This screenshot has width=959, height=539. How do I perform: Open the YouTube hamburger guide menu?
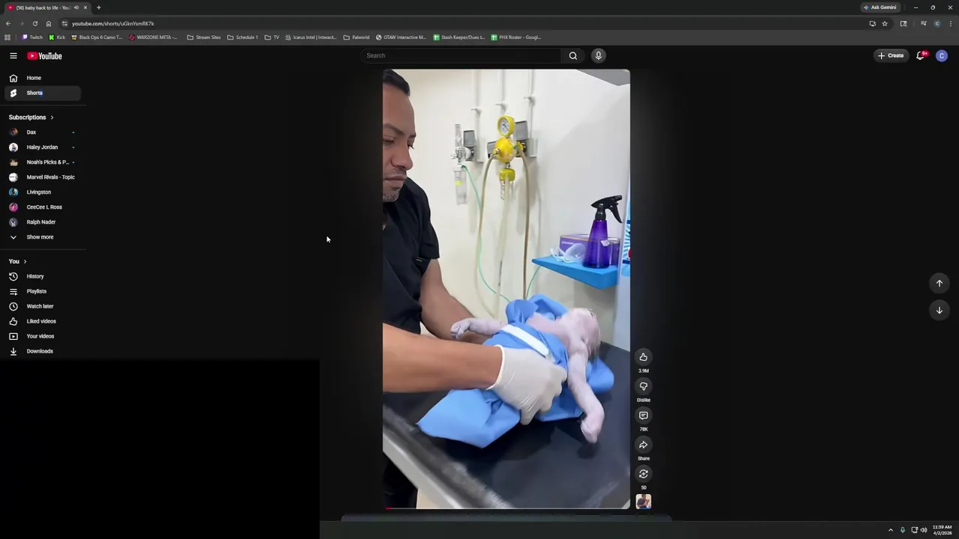click(13, 55)
